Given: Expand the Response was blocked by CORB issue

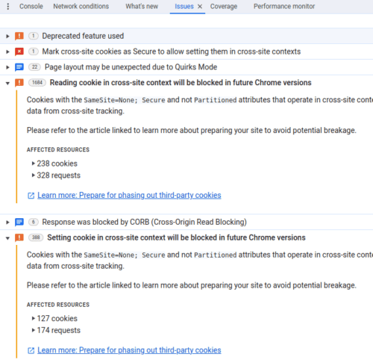Looking at the screenshot, I should tap(7, 223).
